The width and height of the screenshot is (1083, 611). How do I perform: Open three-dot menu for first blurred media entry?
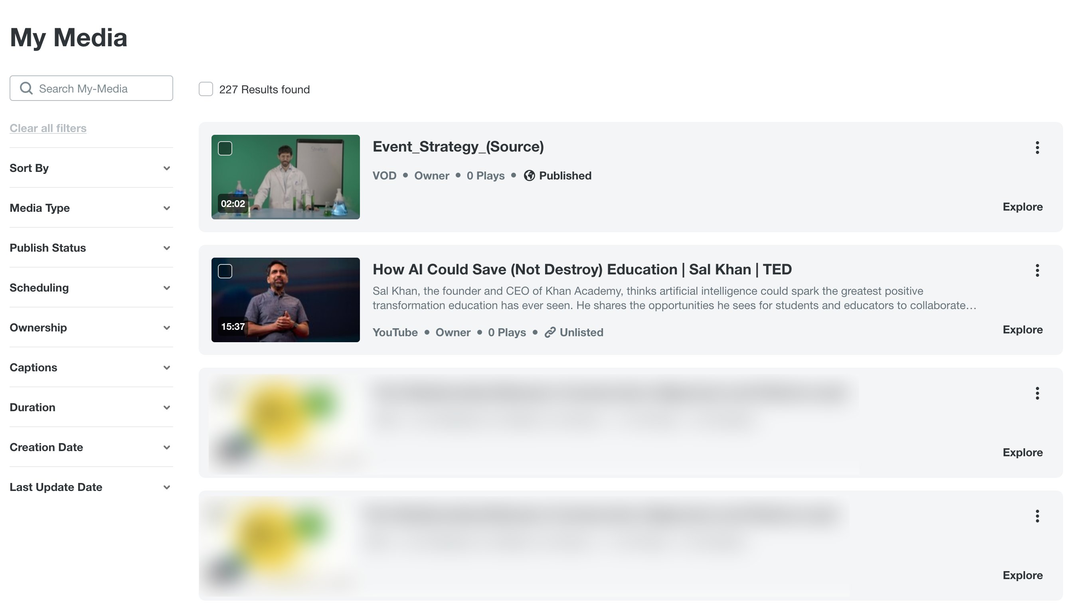point(1037,393)
